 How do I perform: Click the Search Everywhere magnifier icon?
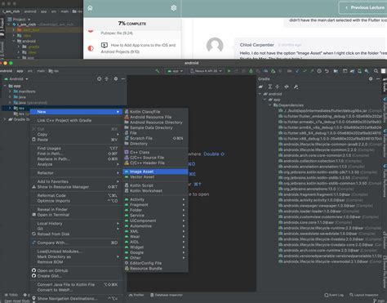pos(376,71)
